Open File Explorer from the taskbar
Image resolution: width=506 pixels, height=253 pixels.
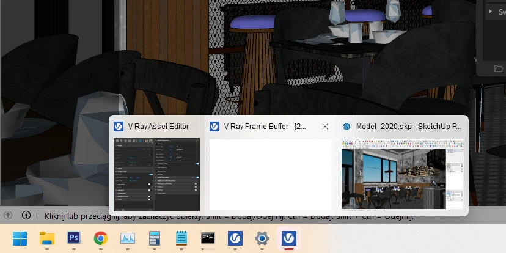[x=47, y=238]
